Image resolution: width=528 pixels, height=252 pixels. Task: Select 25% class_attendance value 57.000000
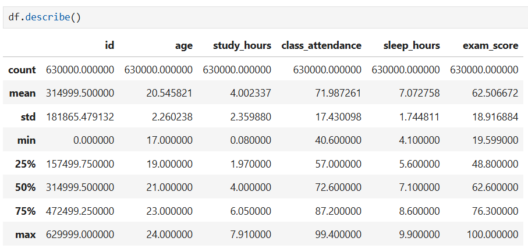tap(338, 164)
